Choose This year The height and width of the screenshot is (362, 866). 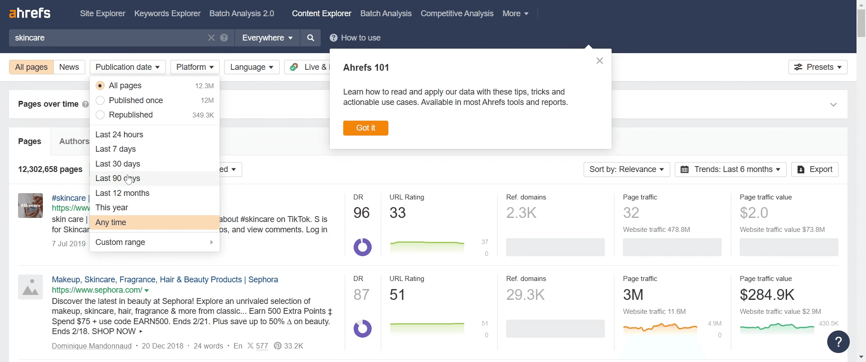coord(155,208)
